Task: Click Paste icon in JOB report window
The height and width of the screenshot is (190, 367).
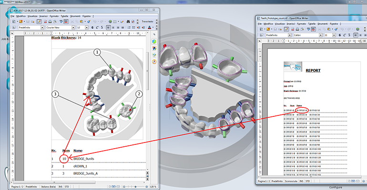Action: [x=82, y=21]
